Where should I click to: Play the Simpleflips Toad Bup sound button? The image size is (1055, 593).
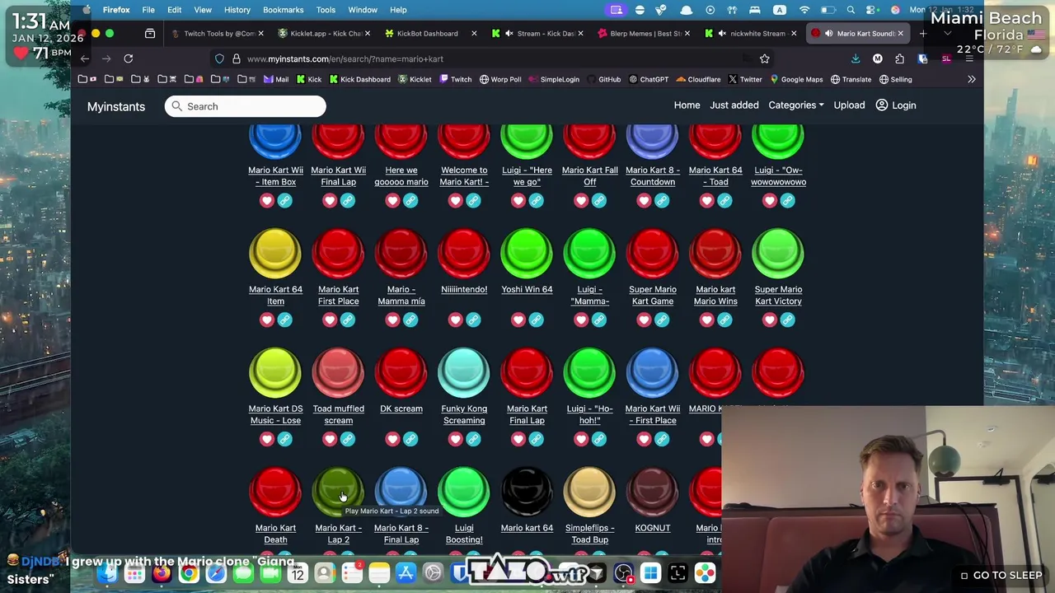[x=589, y=493]
